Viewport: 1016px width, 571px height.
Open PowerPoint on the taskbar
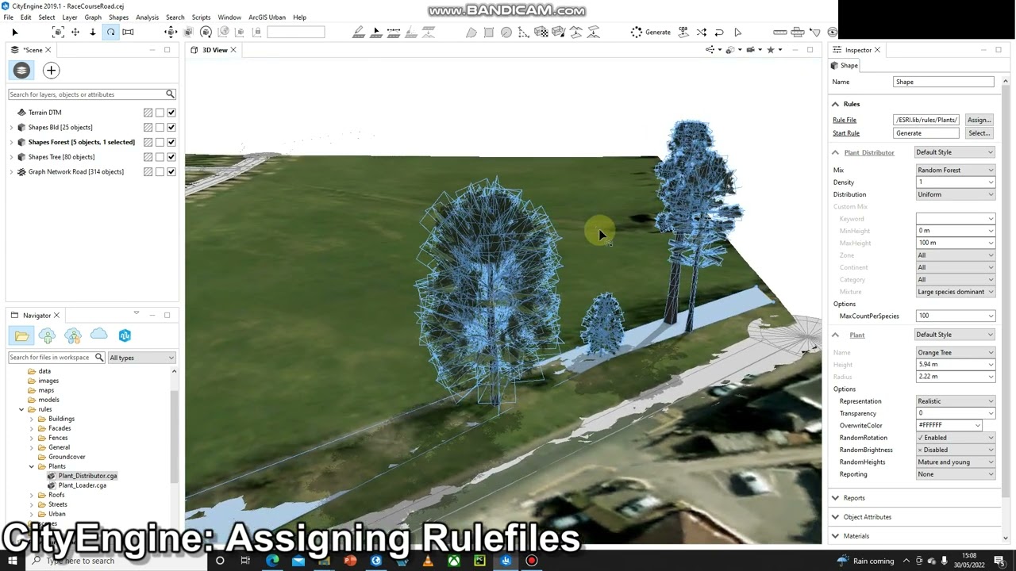[350, 561]
